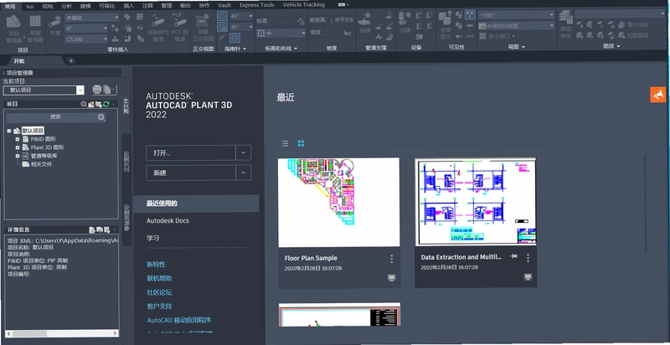Open the 联机帮助 link

point(159,278)
